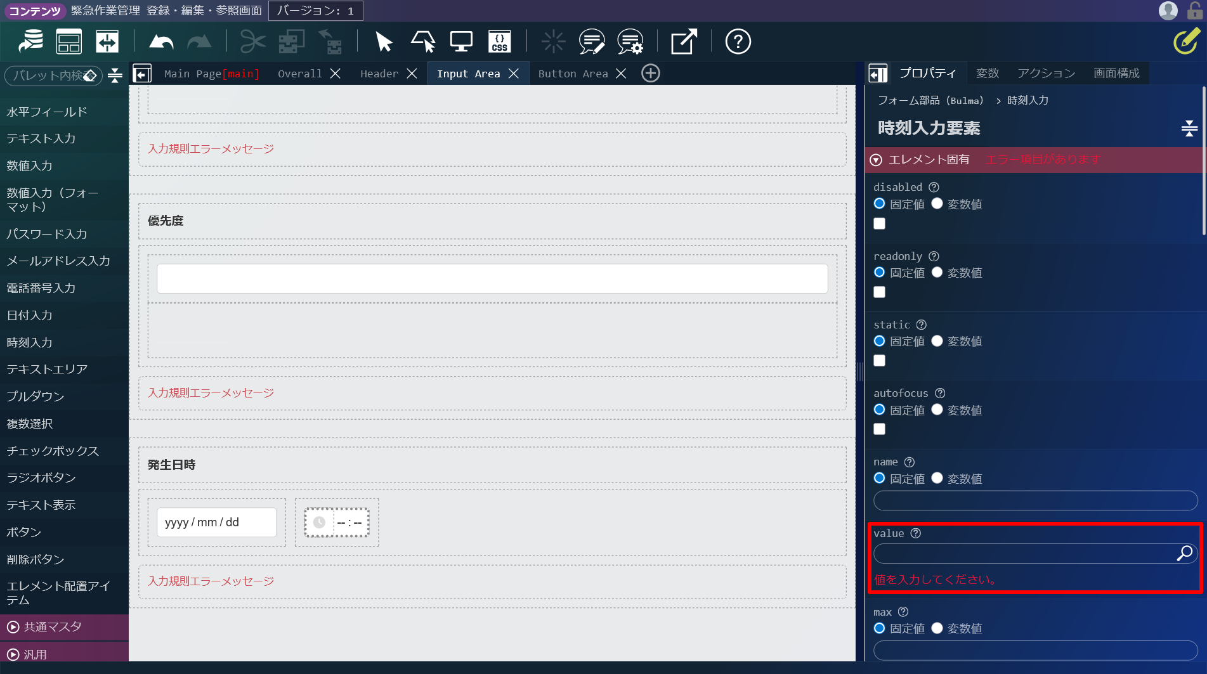Click the undo arrow icon in toolbar
The image size is (1207, 674).
[x=161, y=42]
